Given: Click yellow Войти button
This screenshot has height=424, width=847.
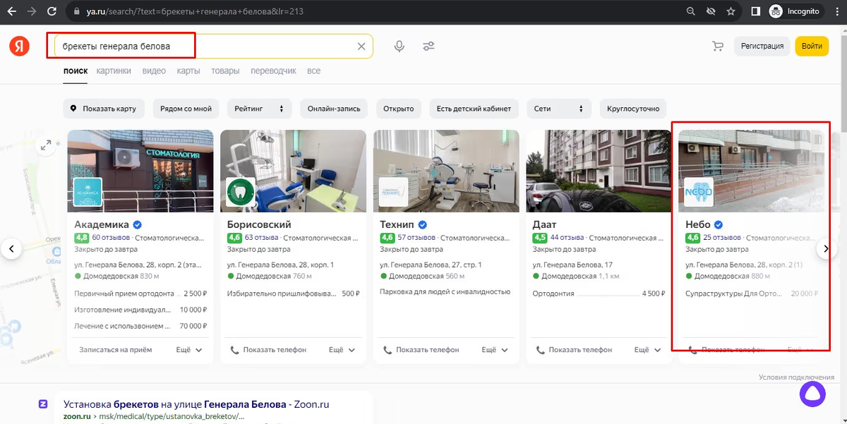Looking at the screenshot, I should click(x=812, y=47).
